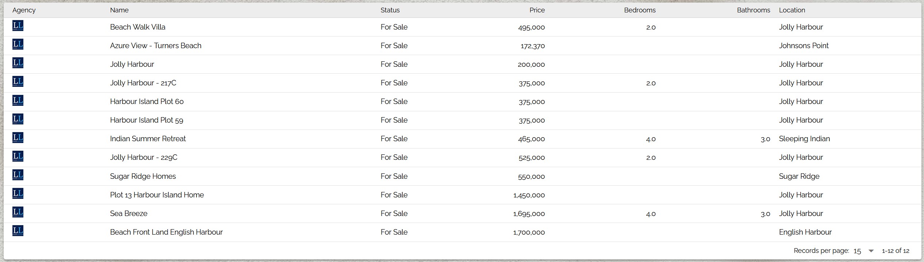Open the records per page dropdown arrow
The image size is (924, 262).
871,251
